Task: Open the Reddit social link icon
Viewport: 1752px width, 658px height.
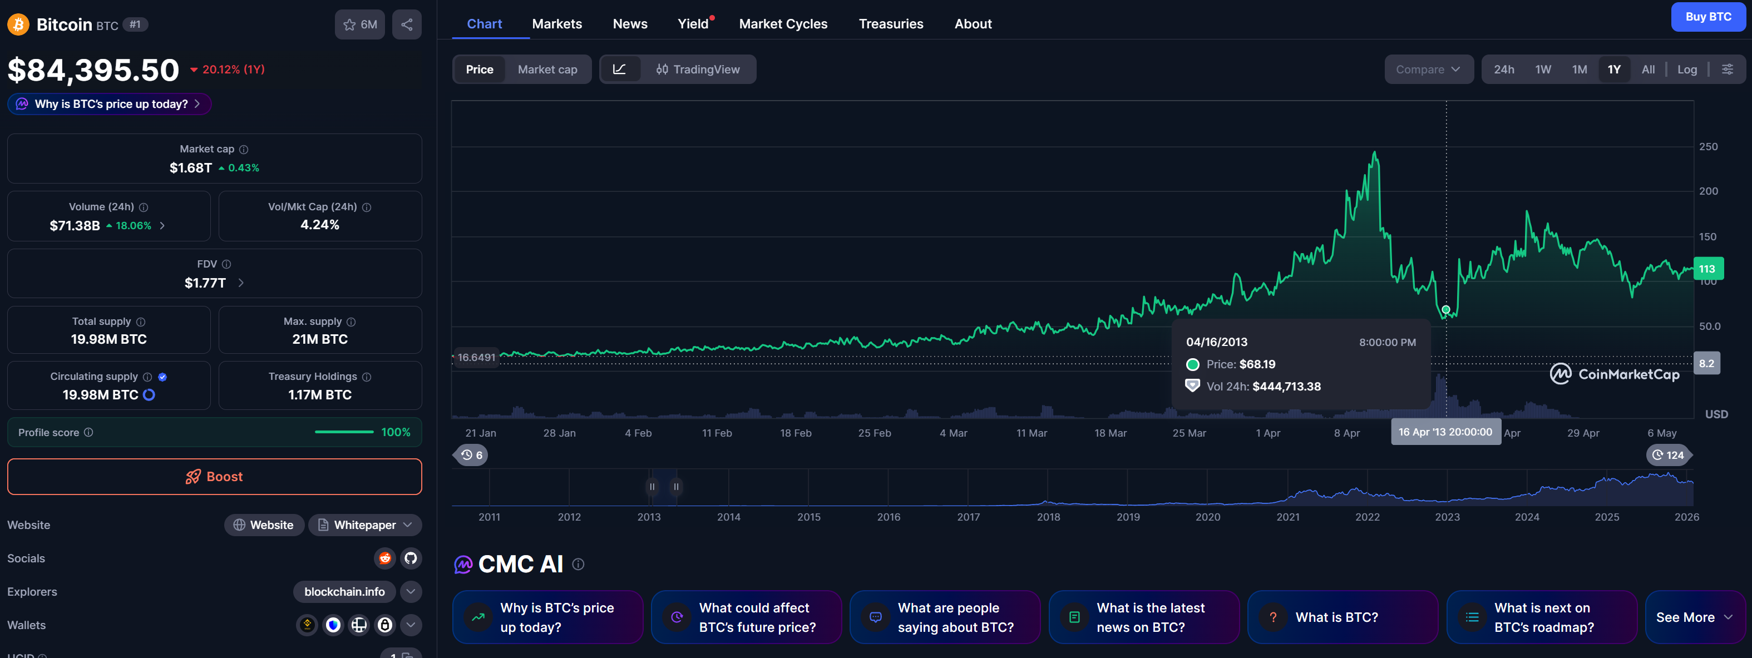Action: click(385, 558)
